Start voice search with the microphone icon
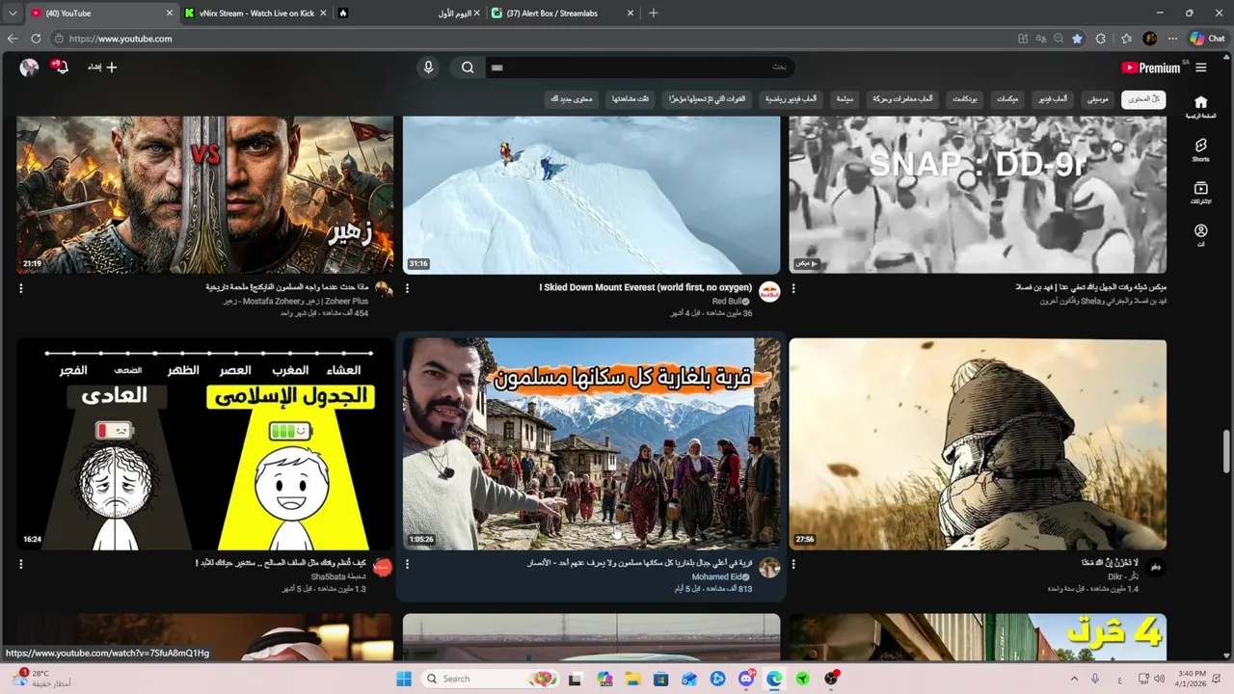Screen dimensions: 1234x694 tap(429, 67)
